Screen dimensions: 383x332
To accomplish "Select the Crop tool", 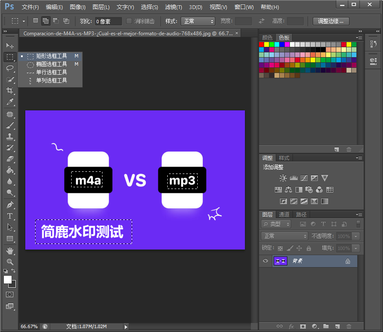I will [x=9, y=91].
